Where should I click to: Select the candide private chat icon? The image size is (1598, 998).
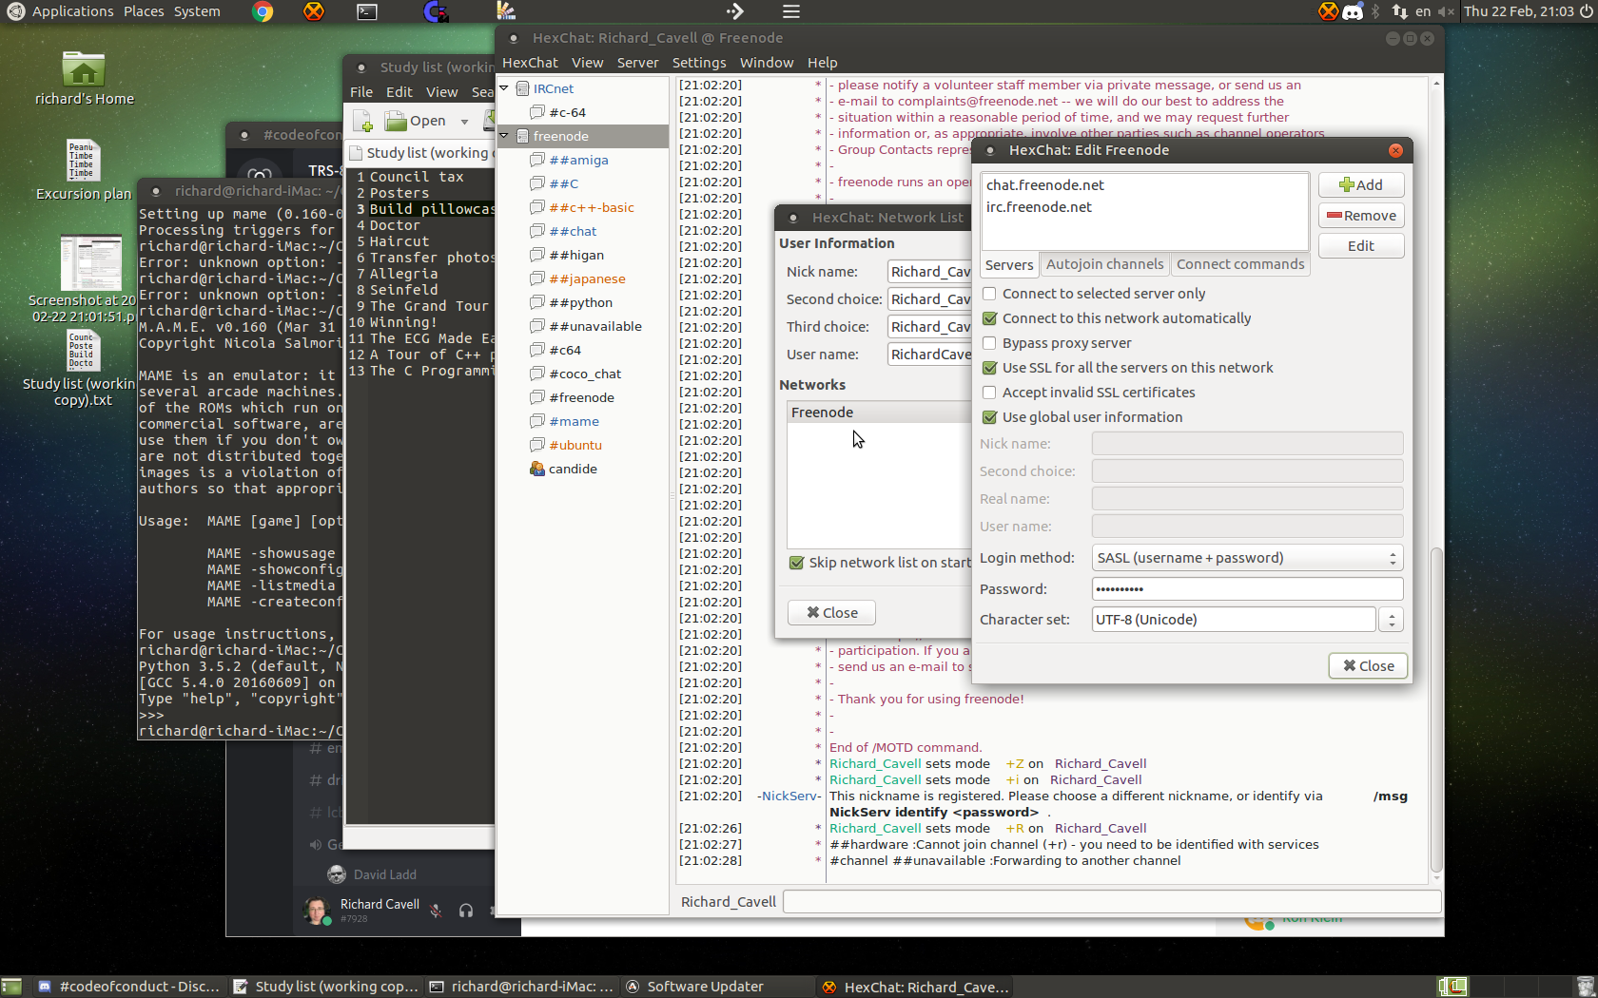[537, 469]
